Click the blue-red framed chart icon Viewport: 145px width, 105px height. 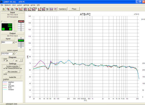(51, 9)
